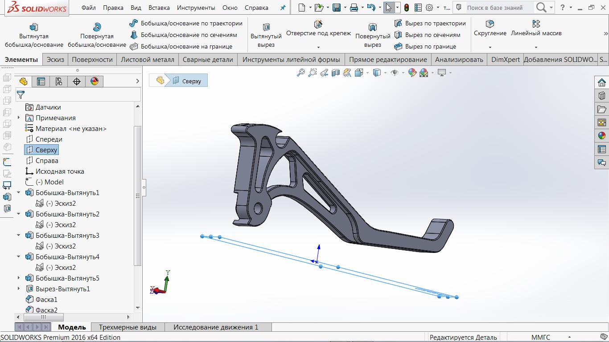
Task: Select the Revolved Boss/Base (Повернутая бобышка) tool
Action: point(97,27)
